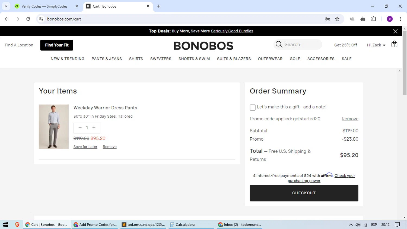Go back to the previous page
Image resolution: width=407 pixels, height=229 pixels.
tap(7, 19)
